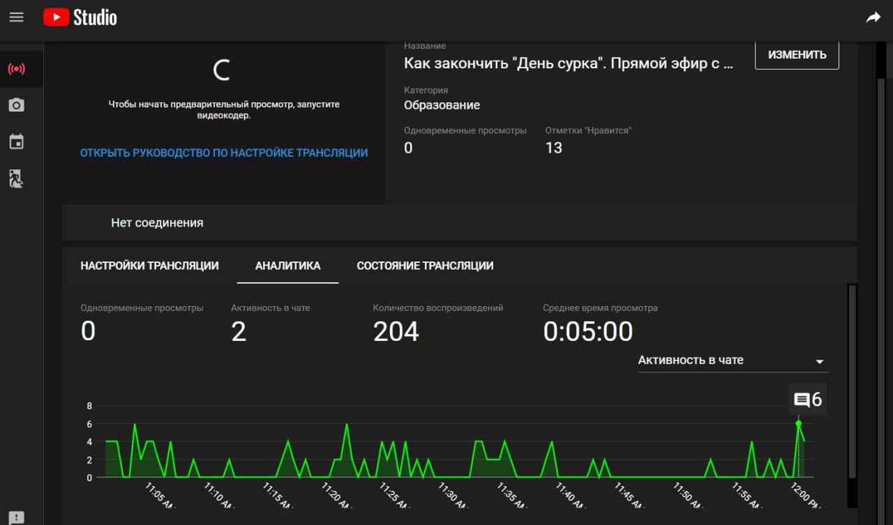Click the 11:20 AM axis label
The image size is (893, 525).
click(x=336, y=496)
